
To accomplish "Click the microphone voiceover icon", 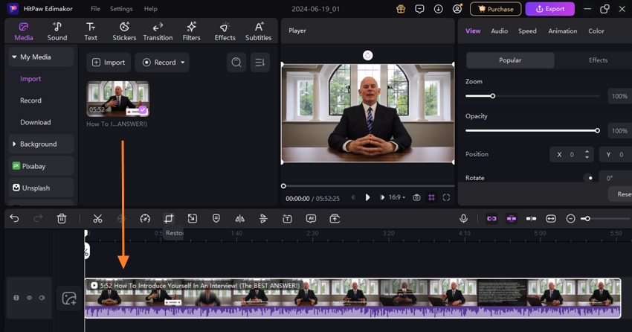I will (463, 219).
